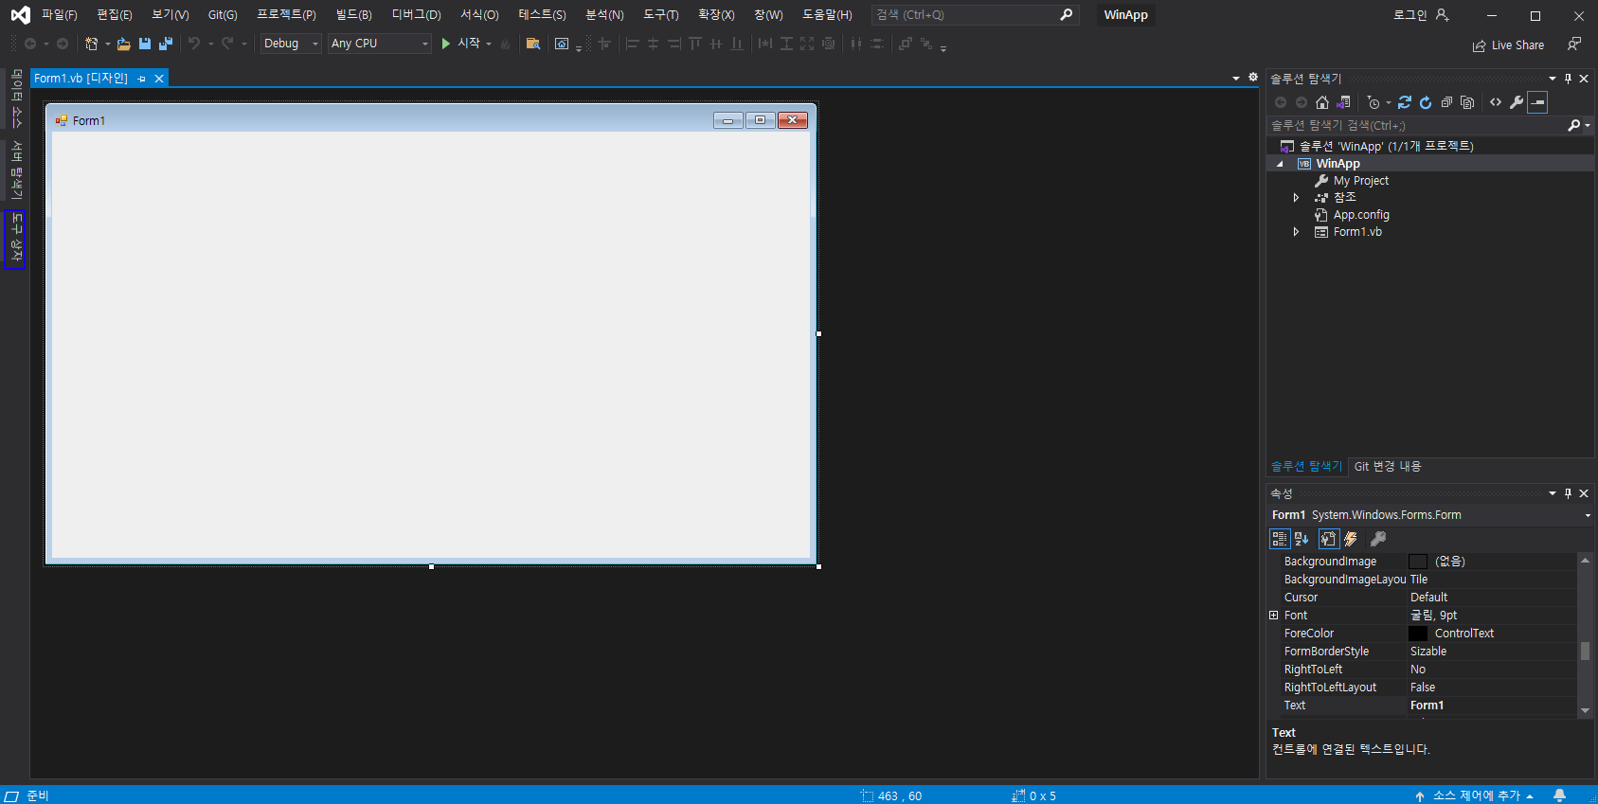Click the Property Pages key icon
1598x804 pixels.
(x=1378, y=539)
